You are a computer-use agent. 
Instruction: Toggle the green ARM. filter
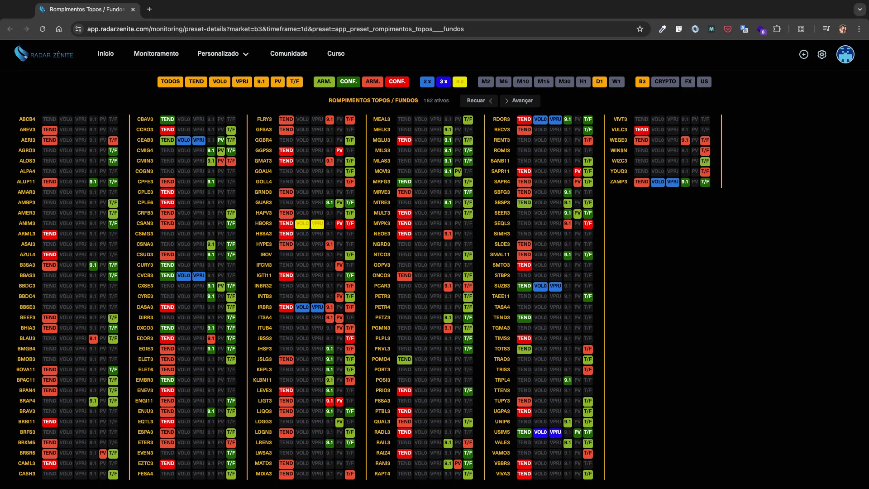[x=324, y=82]
